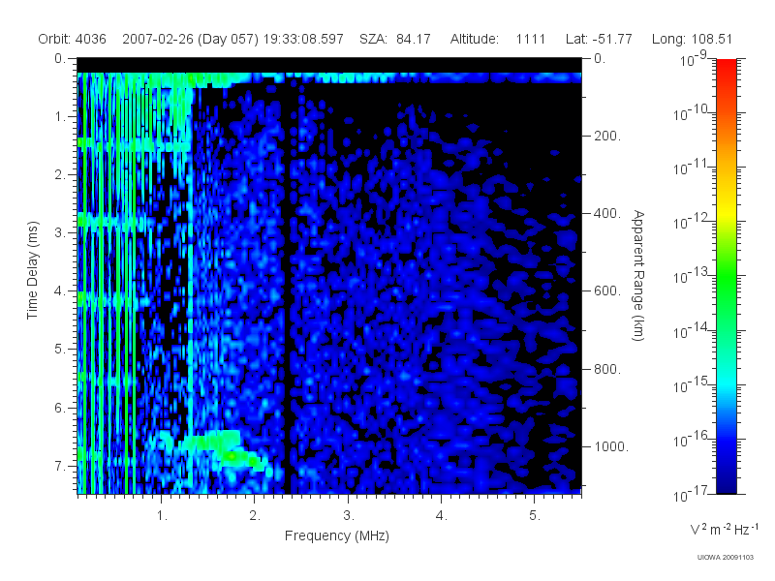Click the '600.' apparent range tick label
The image size is (775, 581).
607,291
